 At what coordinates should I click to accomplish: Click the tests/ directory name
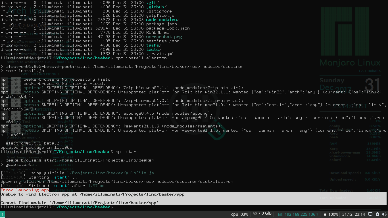154,49
